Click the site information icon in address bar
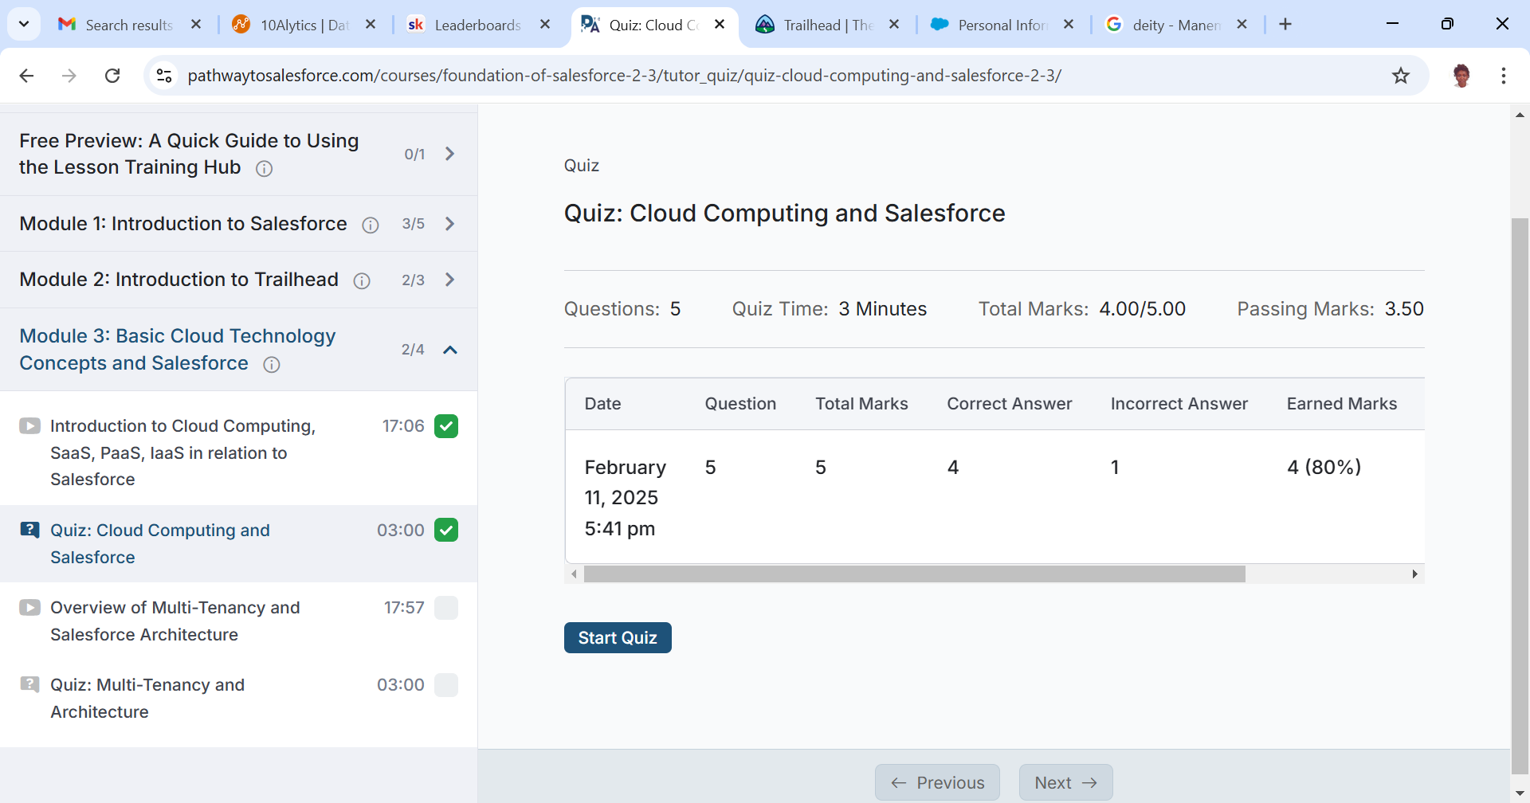 click(x=164, y=75)
